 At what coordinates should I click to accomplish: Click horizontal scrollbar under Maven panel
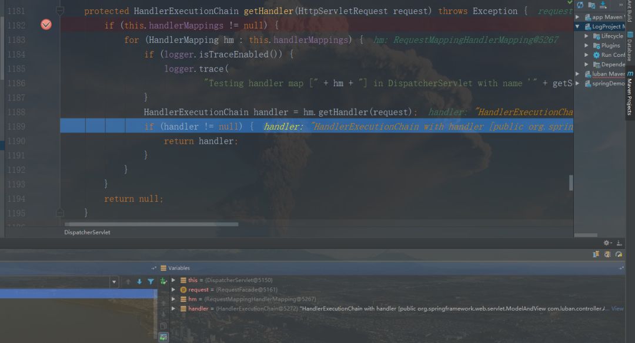[586, 235]
